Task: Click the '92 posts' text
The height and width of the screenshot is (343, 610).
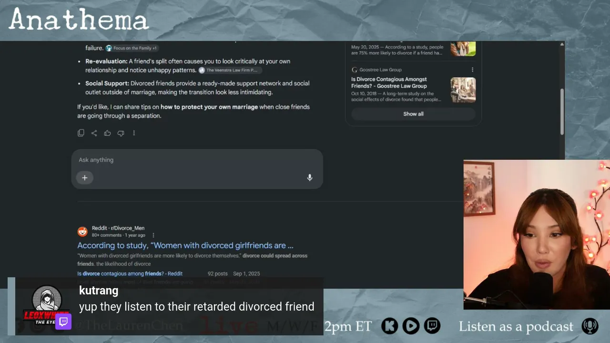Action: coord(218,273)
